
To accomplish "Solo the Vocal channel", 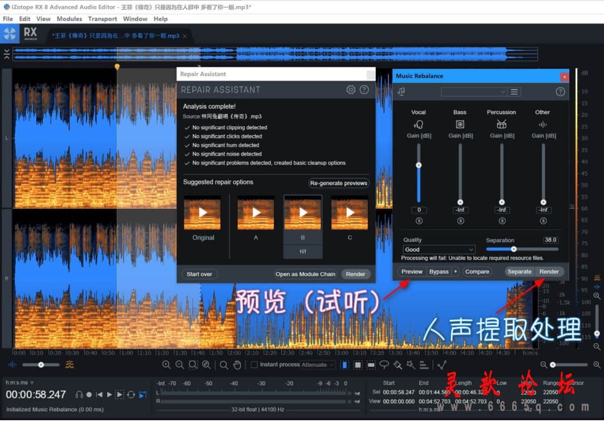I will [x=419, y=221].
